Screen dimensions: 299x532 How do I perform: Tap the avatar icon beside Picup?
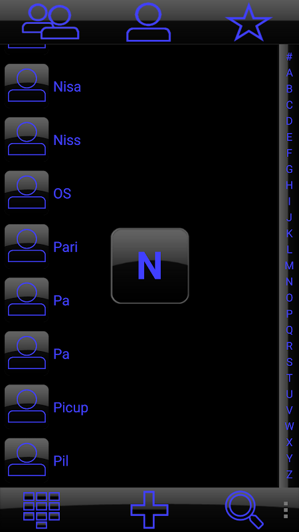[27, 407]
